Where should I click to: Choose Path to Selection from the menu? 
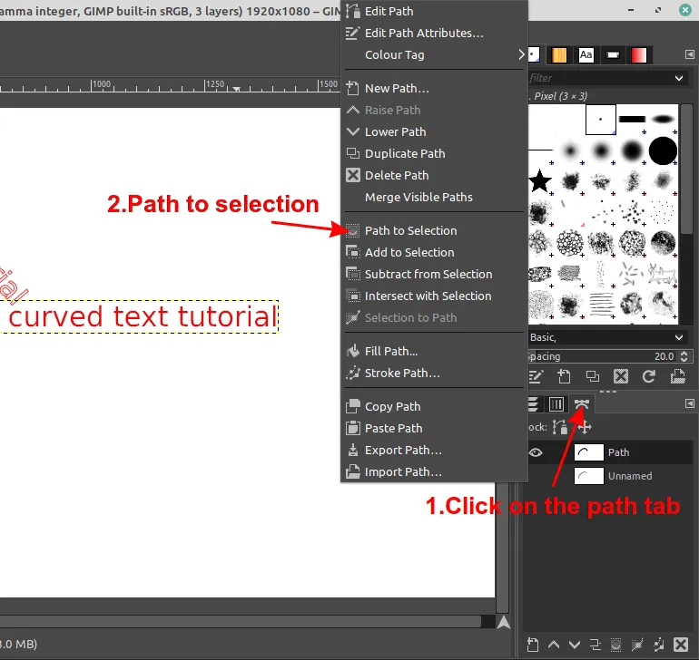point(410,230)
